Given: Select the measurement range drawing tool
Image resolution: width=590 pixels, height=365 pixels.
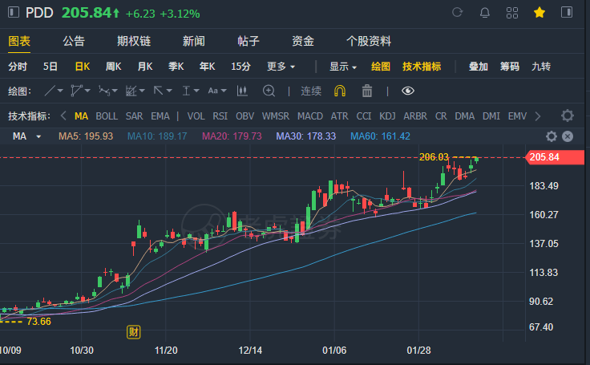Looking at the screenshot, I should 186,91.
